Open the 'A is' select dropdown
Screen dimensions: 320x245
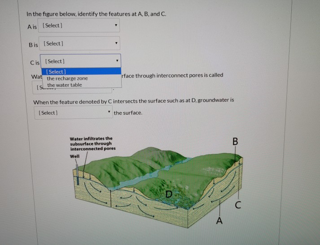pos(79,25)
